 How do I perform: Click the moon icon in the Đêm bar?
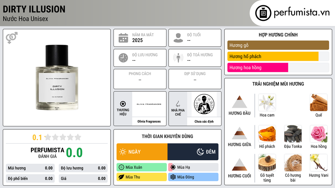(x=200, y=152)
